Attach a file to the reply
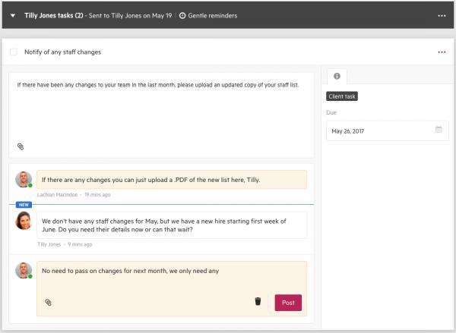This screenshot has width=456, height=333. point(49,303)
